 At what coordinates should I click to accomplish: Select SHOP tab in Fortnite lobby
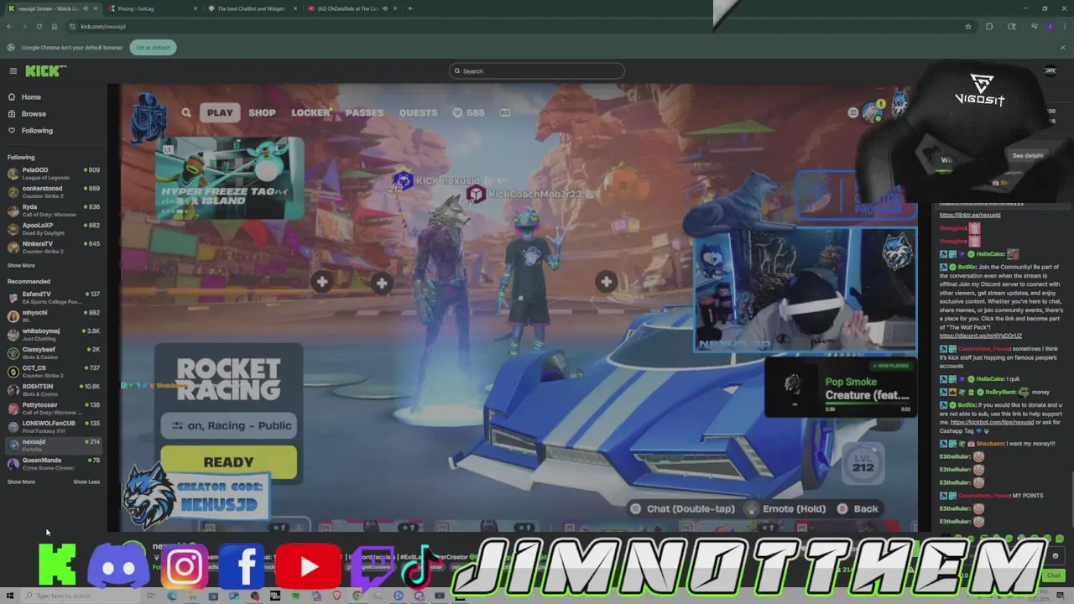point(262,112)
